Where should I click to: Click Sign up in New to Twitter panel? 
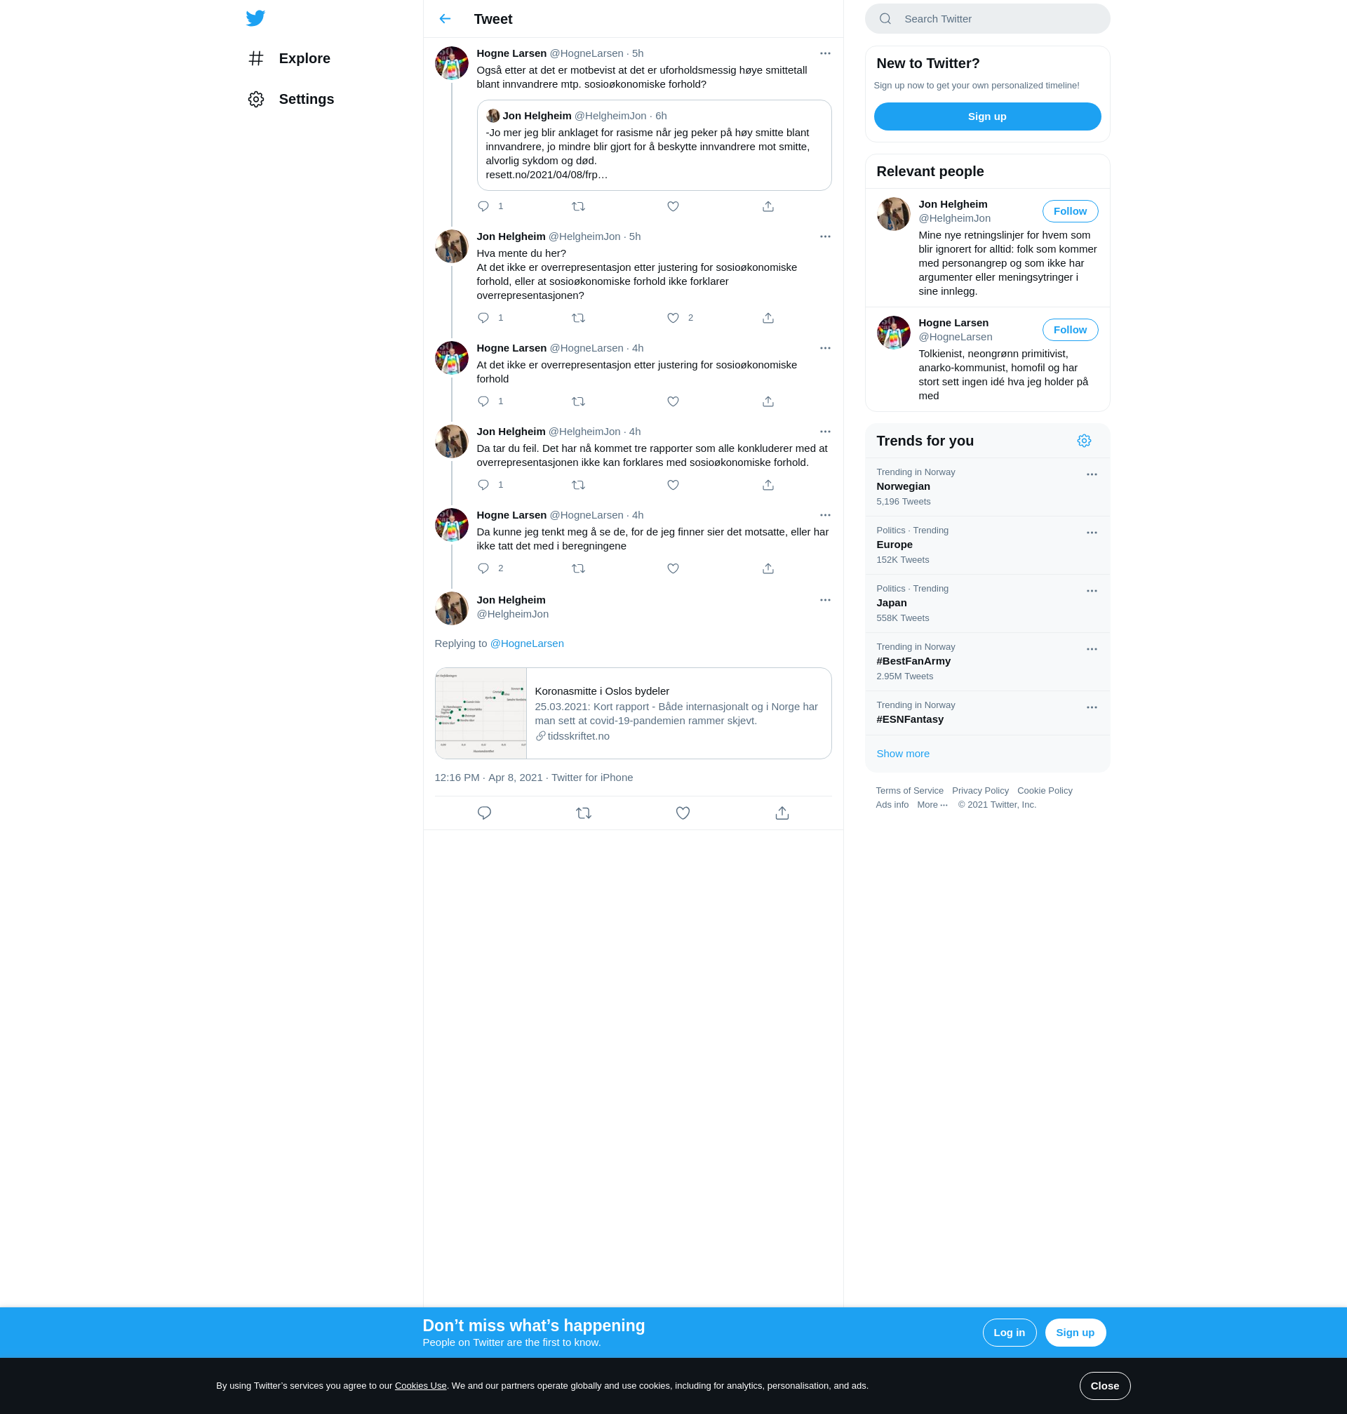click(x=987, y=116)
